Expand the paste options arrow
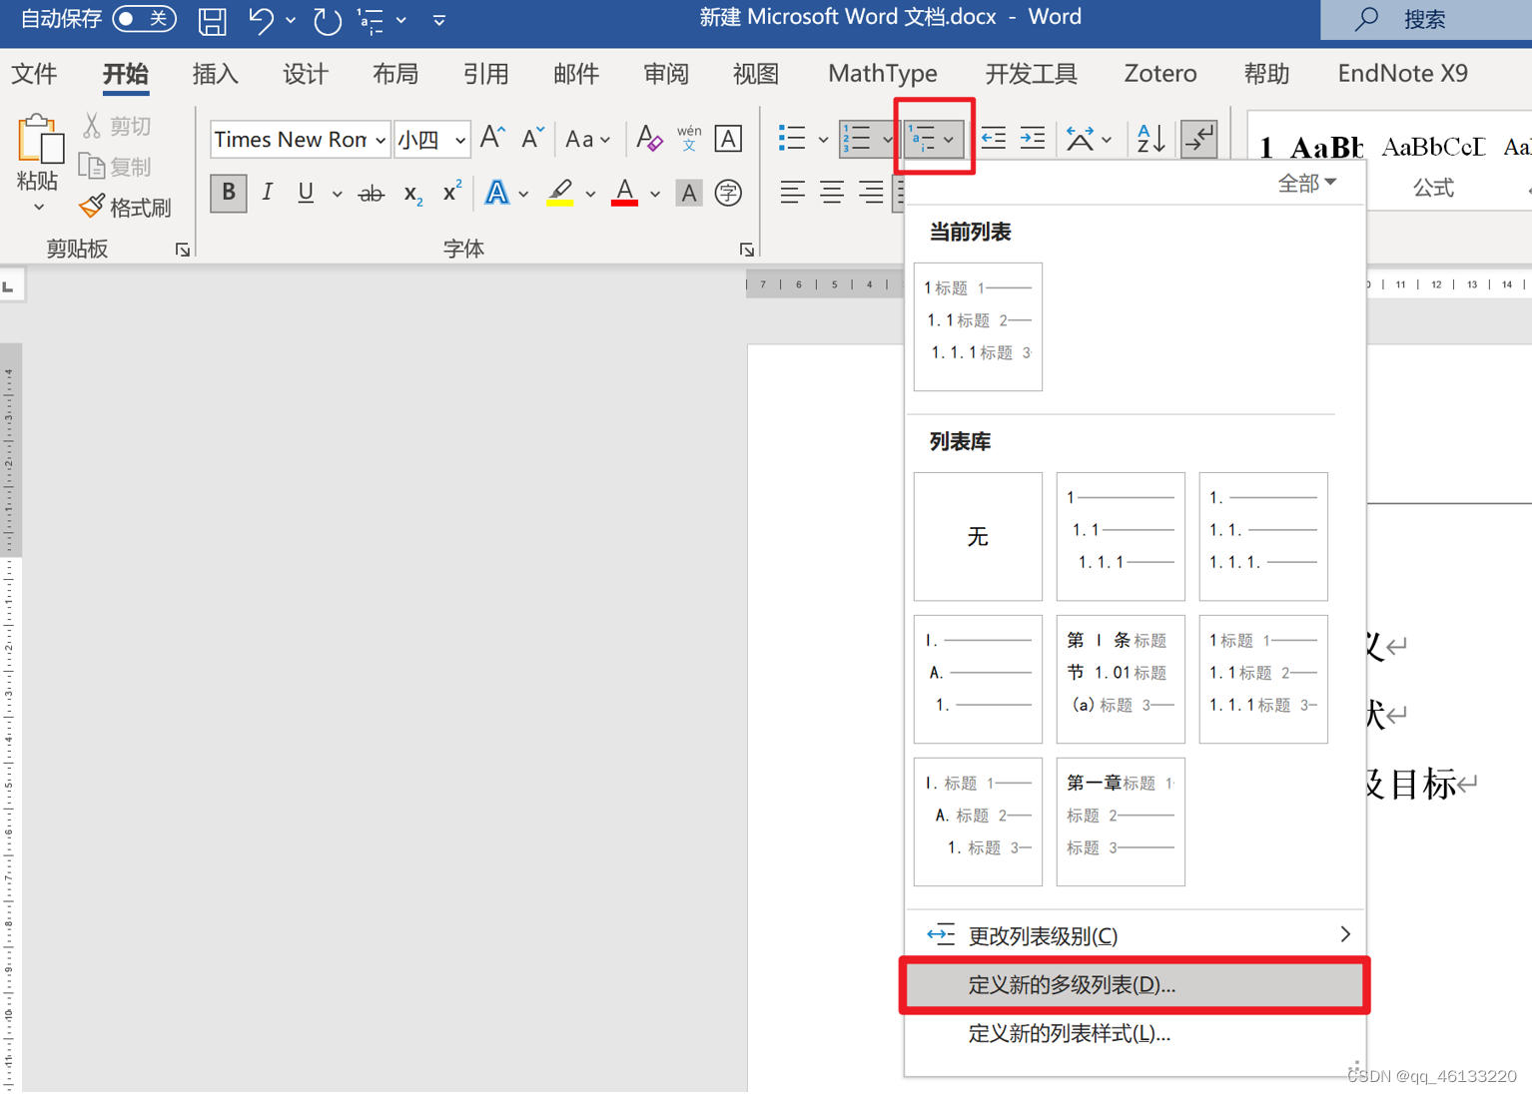The image size is (1532, 1094). click(38, 208)
